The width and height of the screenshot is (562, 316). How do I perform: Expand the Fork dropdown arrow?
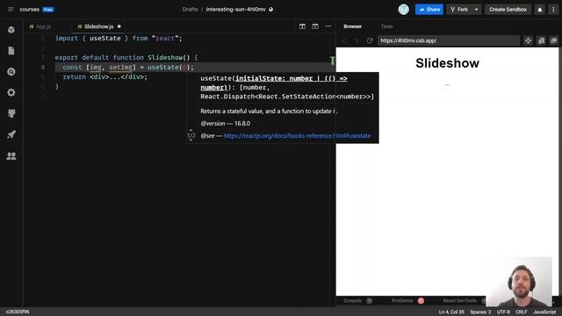tap(476, 10)
